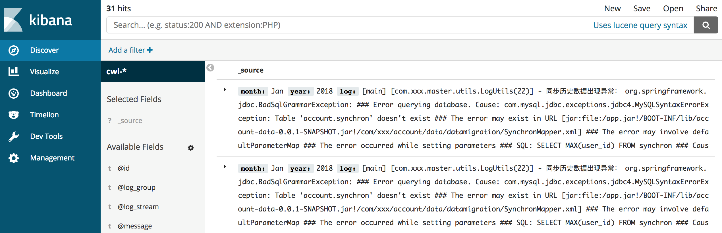Viewport: 722px width, 233px height.
Task: Click the 31 hits count
Action: point(119,9)
